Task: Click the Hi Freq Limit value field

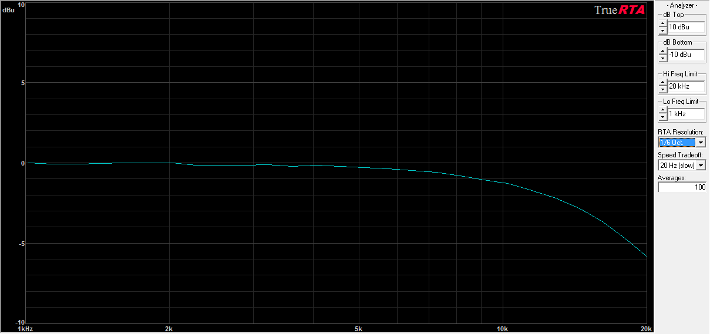Action: pyautogui.click(x=686, y=86)
